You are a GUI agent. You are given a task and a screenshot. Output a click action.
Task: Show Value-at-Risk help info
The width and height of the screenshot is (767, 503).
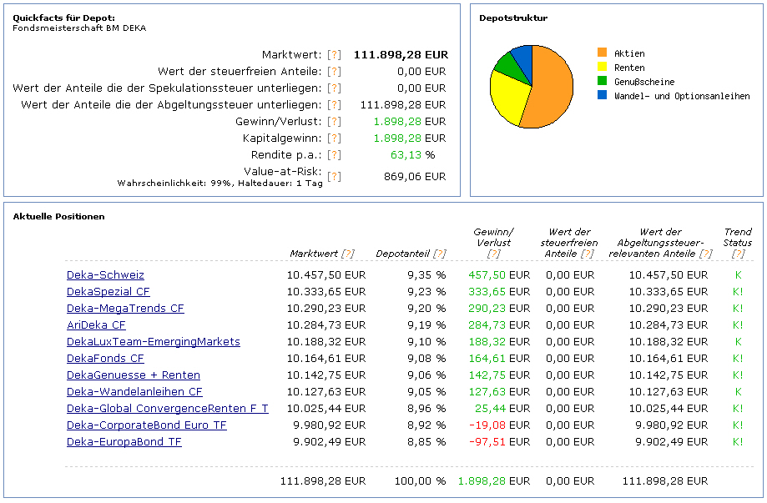click(334, 177)
